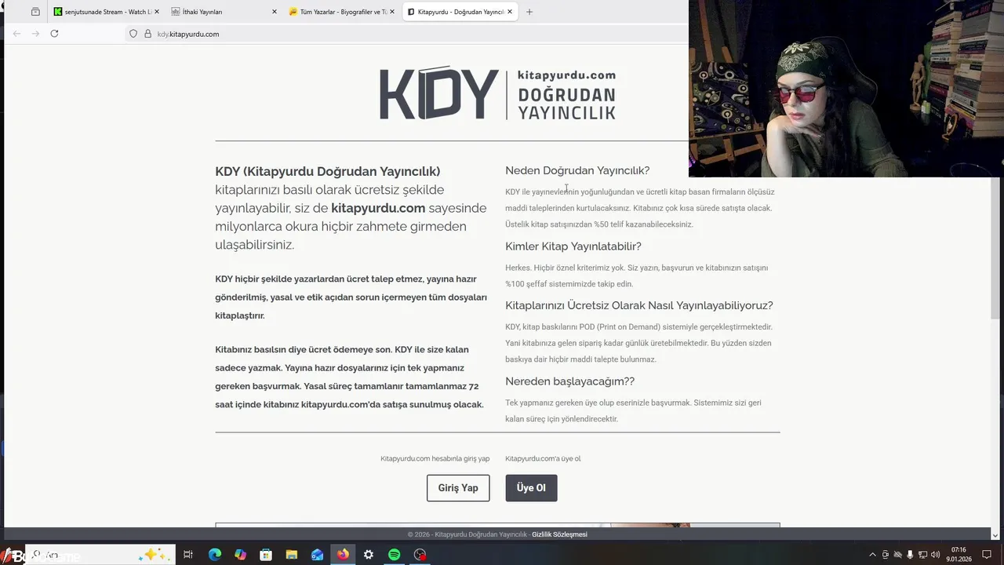Click the network tray icon
Viewport: 1004px width, 565px height.
pos(923,555)
